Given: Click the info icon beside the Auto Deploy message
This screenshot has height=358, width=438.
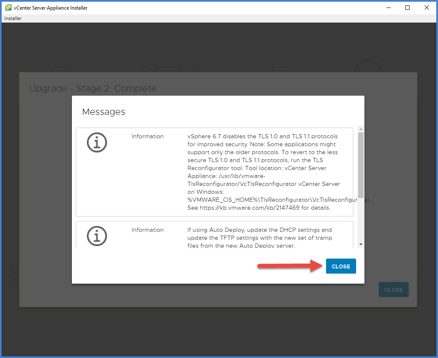Looking at the screenshot, I should (97, 236).
